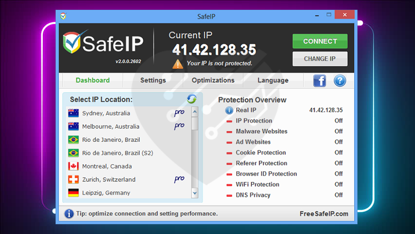Click the red dash icon beside Ad Websites

[x=229, y=142]
